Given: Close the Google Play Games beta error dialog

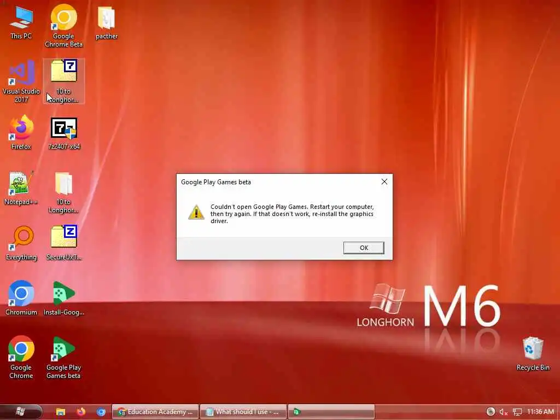Looking at the screenshot, I should [384, 182].
